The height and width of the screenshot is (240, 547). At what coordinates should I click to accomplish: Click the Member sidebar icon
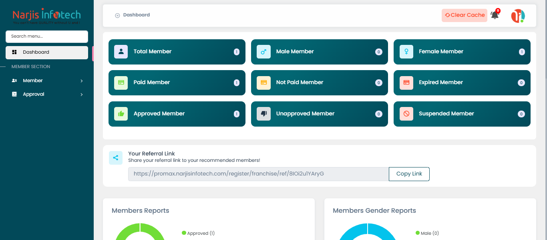pos(14,81)
